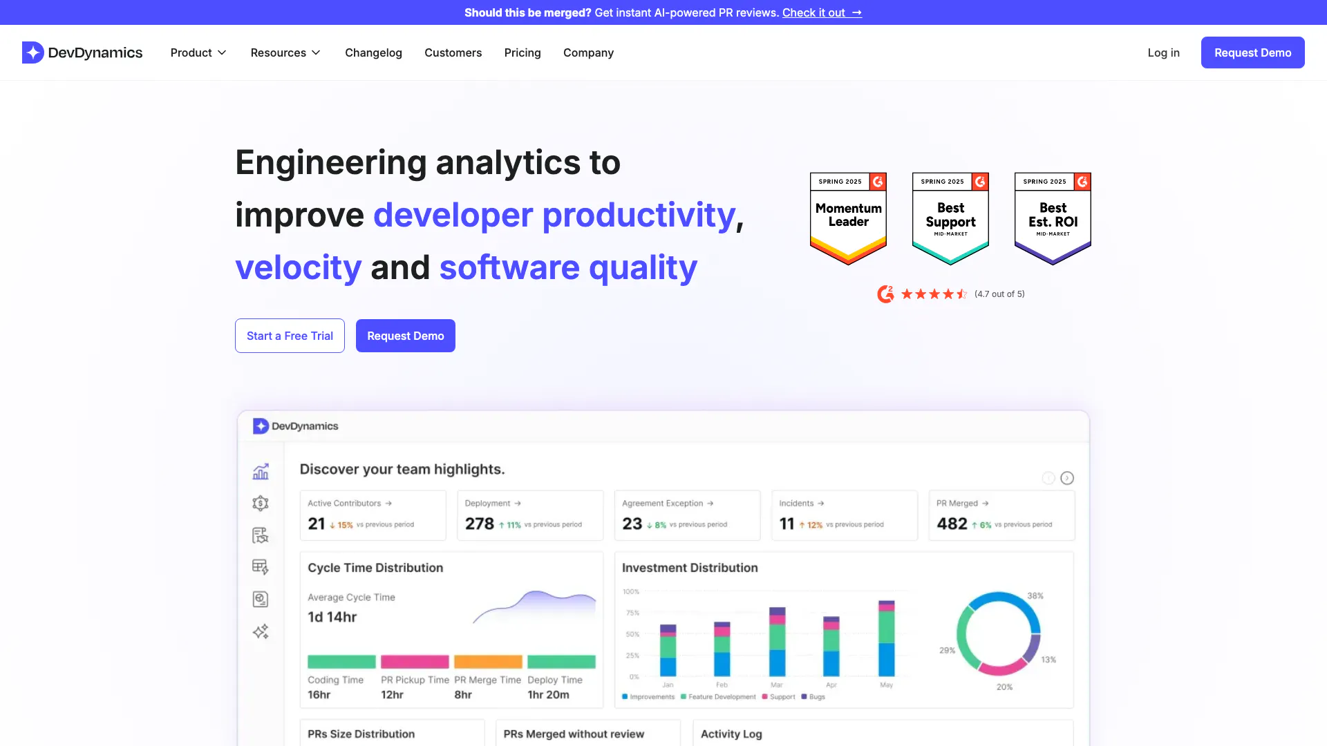Click the Log in link
Screen dimensions: 1327x746
click(x=1163, y=52)
